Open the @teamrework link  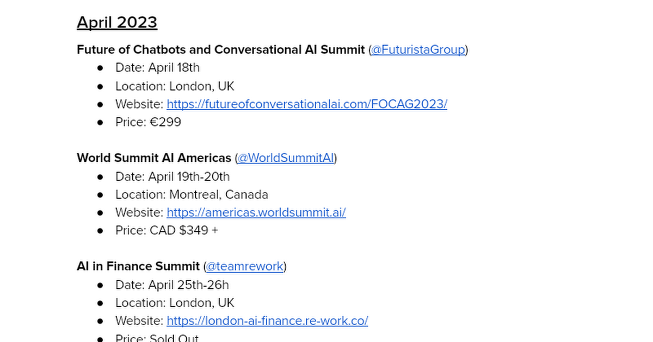pos(245,267)
